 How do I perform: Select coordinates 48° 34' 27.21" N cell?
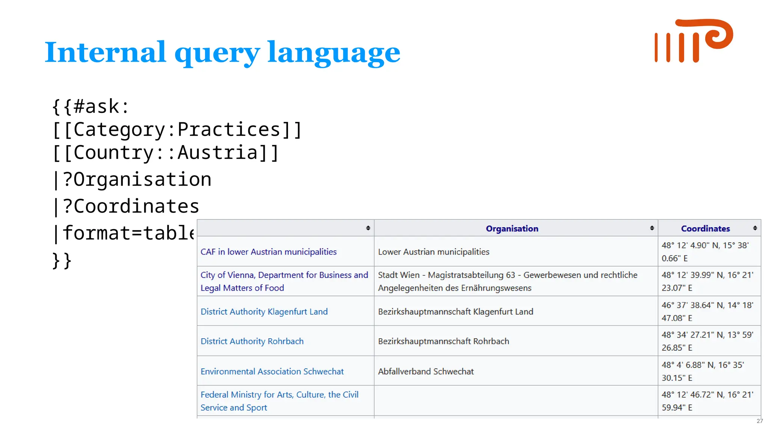click(x=709, y=341)
